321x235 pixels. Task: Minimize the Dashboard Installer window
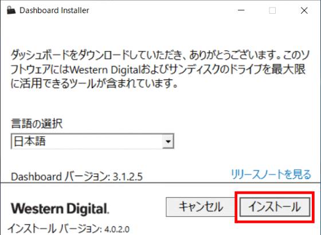click(x=241, y=10)
